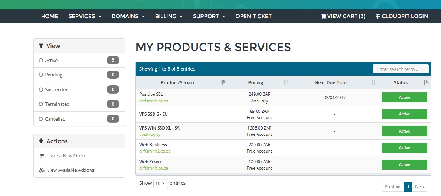Viewport: 441px width, 196px height.
Task: Click the VPS SSD S - EU product name
Action: click(153, 114)
